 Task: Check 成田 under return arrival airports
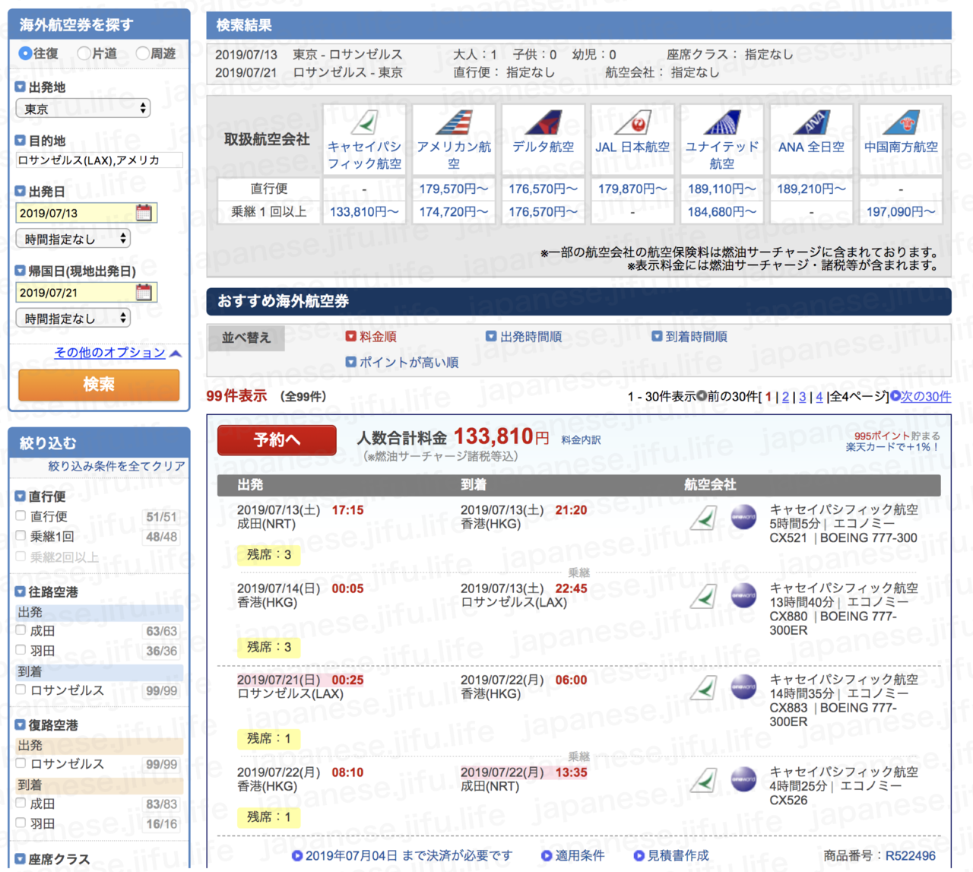point(21,803)
